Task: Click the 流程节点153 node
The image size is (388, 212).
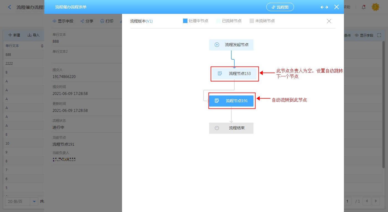Action: pyautogui.click(x=234, y=74)
